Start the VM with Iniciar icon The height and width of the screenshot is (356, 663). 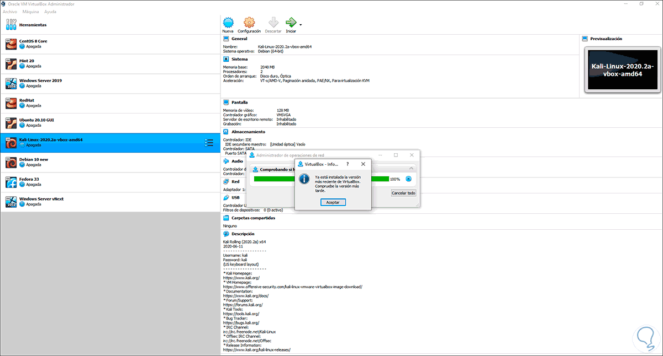[x=291, y=24]
